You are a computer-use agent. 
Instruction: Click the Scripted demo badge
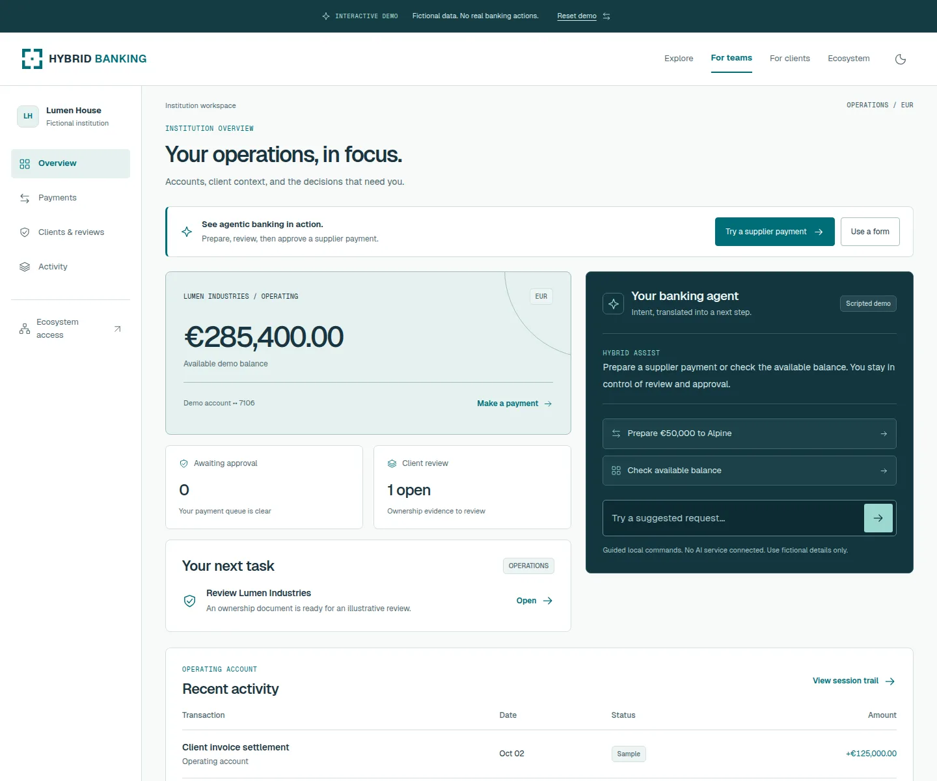click(x=868, y=304)
